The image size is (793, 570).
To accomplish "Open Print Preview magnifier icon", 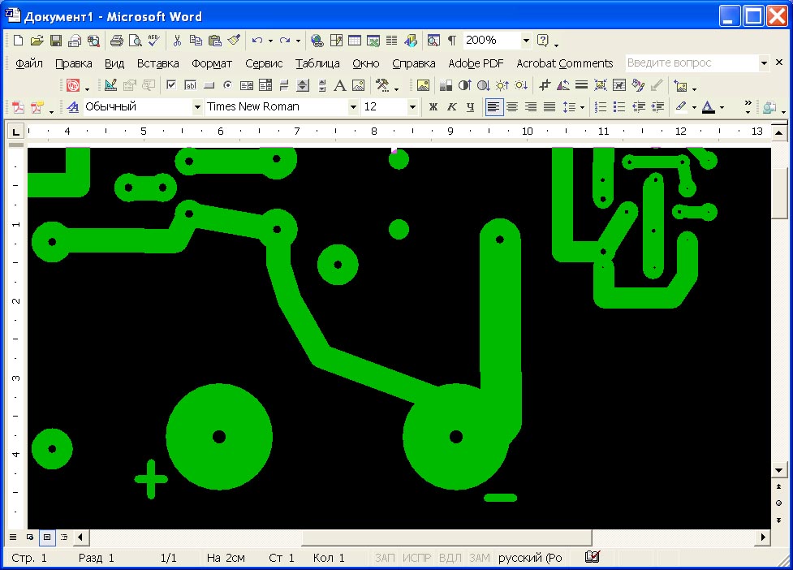I will [x=136, y=41].
